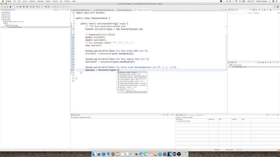Open the Project menu
The width and height of the screenshot is (280, 157).
[x=55, y=1]
